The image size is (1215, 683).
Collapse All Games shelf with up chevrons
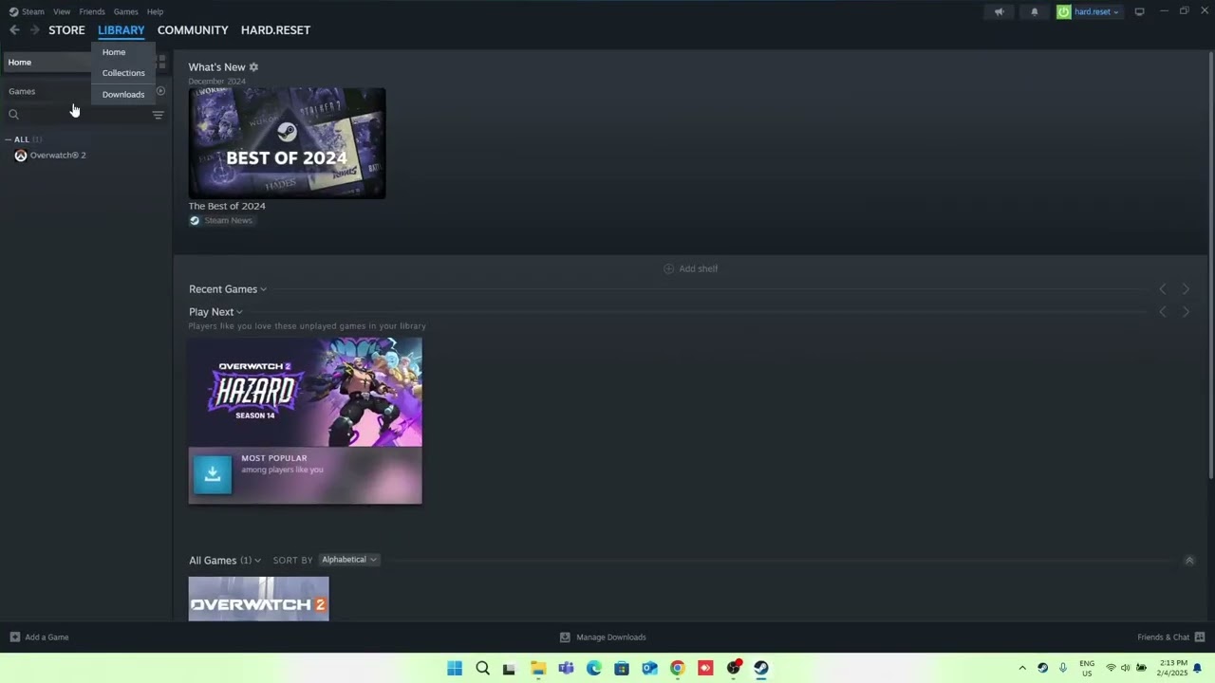[x=1188, y=561]
